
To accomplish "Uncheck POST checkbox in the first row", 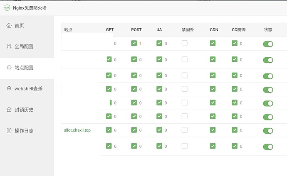I will 134,43.
